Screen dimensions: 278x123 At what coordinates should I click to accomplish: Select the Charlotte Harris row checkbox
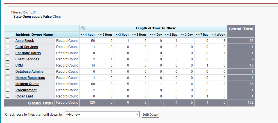(x=8, y=53)
